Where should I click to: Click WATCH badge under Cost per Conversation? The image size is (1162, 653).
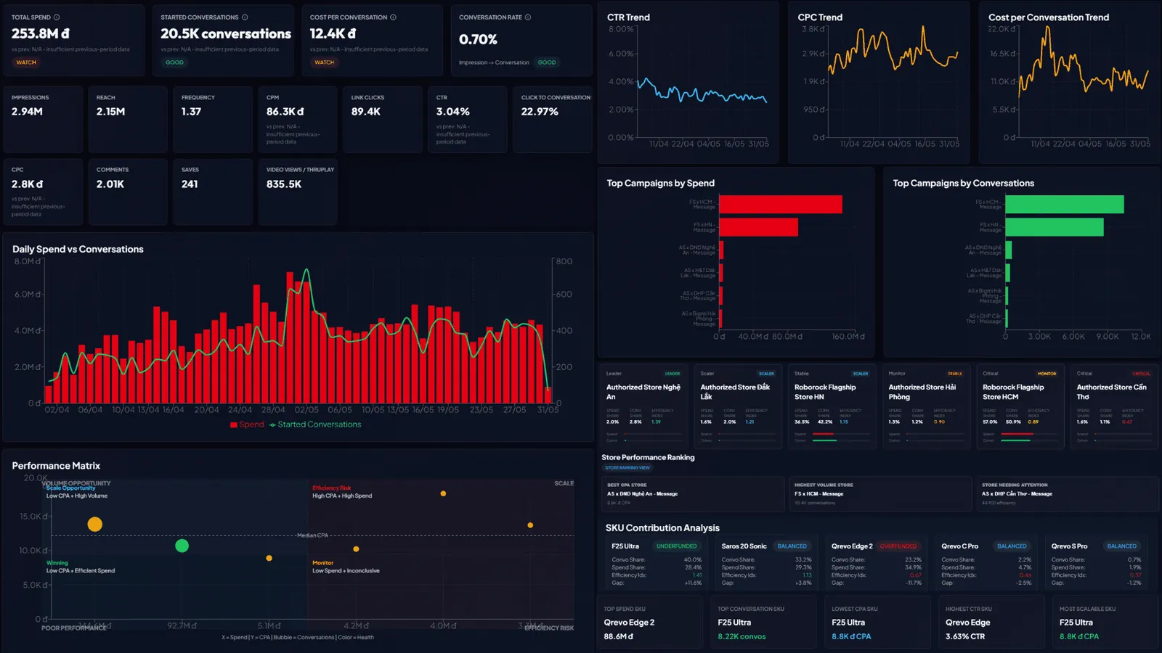tap(325, 62)
